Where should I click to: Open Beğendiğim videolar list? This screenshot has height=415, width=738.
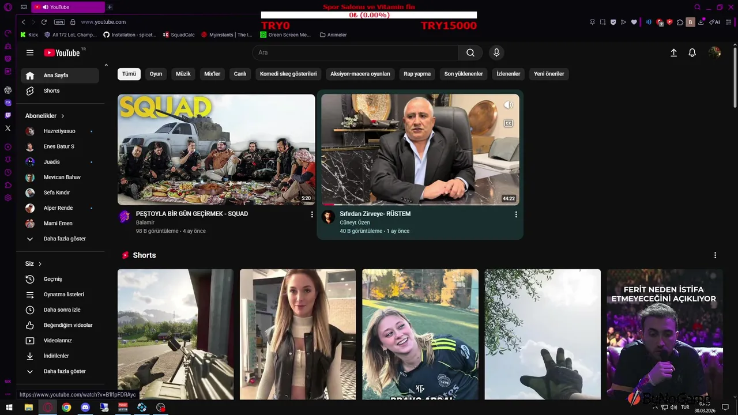[60, 325]
